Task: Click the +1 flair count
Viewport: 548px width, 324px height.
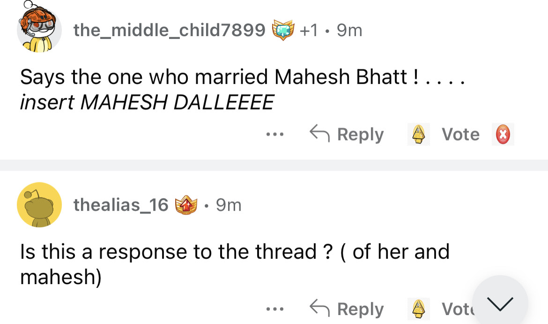Action: pos(308,30)
